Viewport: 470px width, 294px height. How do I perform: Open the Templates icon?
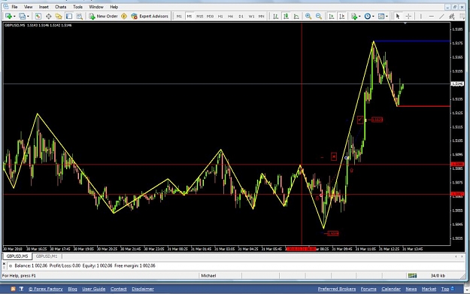[x=381, y=17]
